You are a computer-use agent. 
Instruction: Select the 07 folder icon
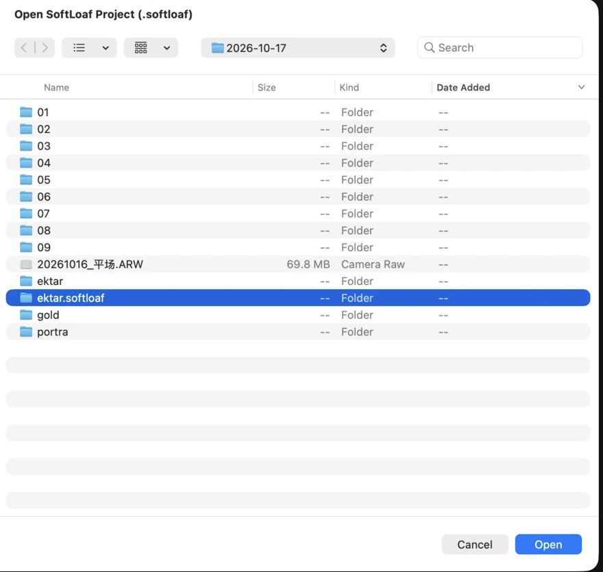point(26,213)
